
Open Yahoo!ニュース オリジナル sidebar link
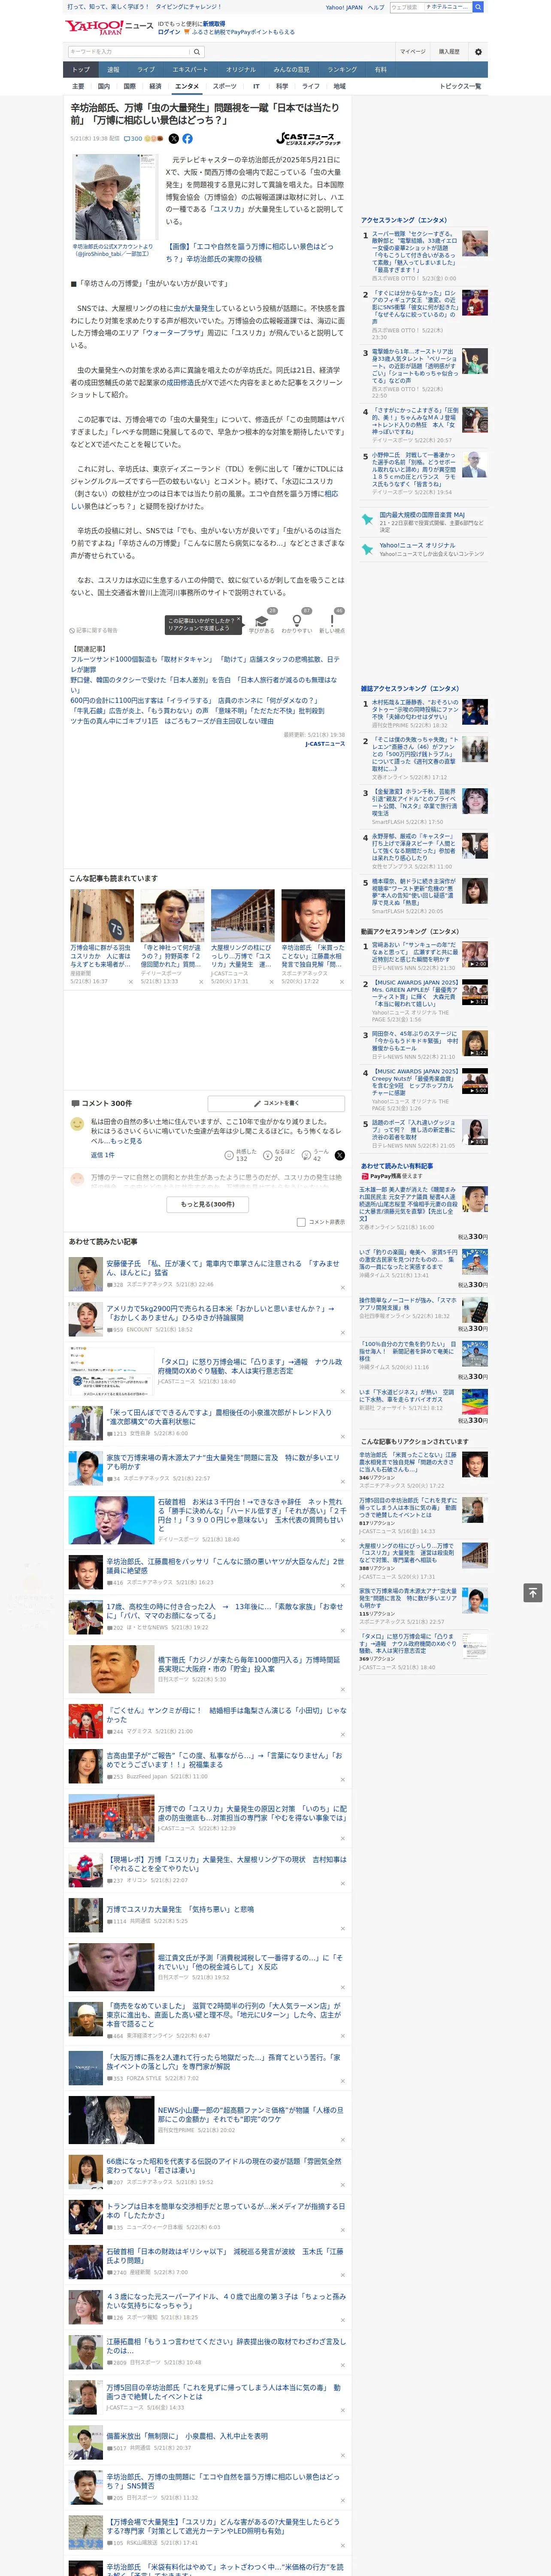417,545
